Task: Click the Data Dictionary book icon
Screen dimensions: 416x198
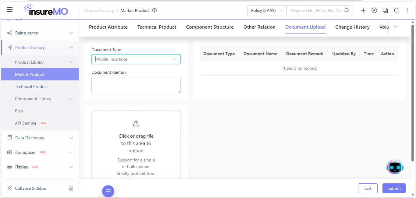Action: [x=10, y=138]
